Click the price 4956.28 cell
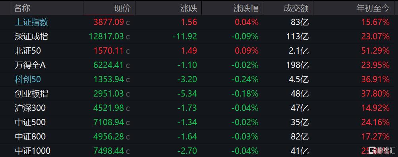 tap(109, 137)
